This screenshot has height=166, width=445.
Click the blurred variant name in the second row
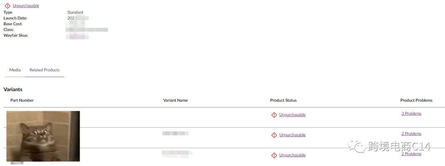coord(175,133)
